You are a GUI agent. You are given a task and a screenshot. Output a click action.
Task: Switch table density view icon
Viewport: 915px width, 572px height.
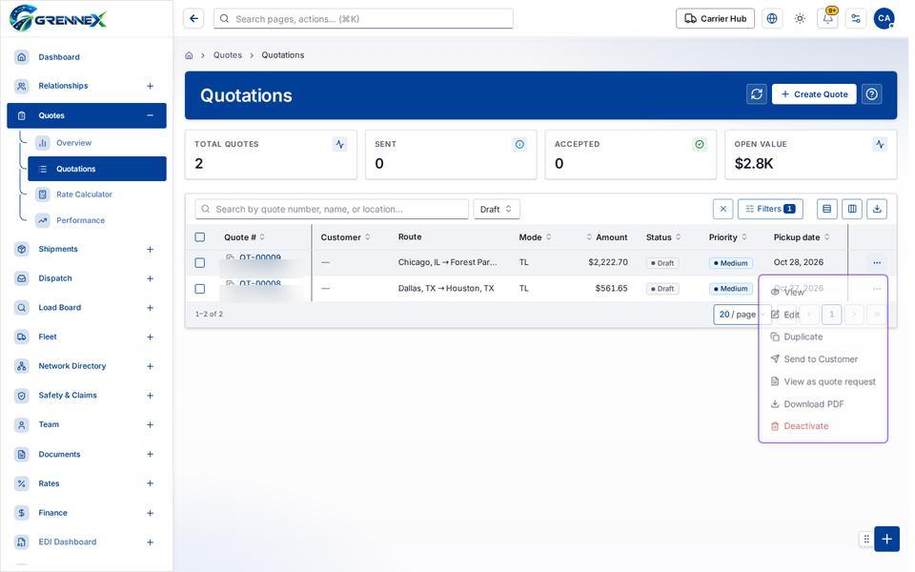coord(827,209)
